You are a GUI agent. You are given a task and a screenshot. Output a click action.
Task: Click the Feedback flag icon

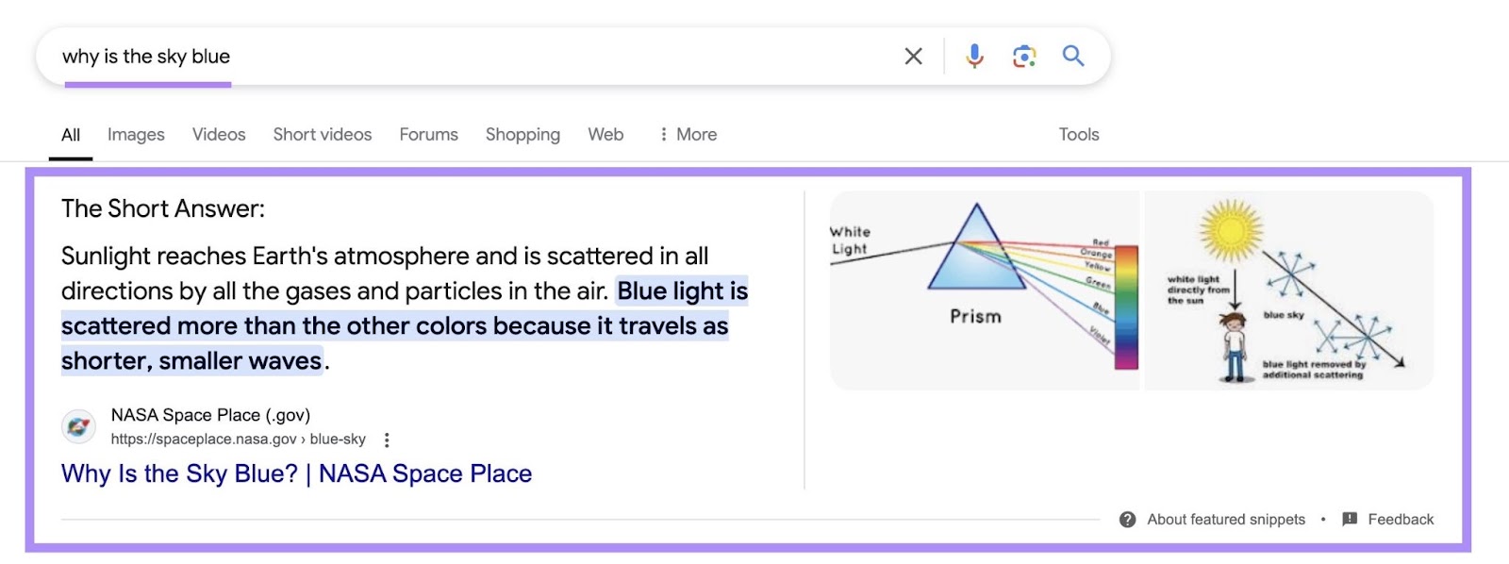pyautogui.click(x=1349, y=519)
